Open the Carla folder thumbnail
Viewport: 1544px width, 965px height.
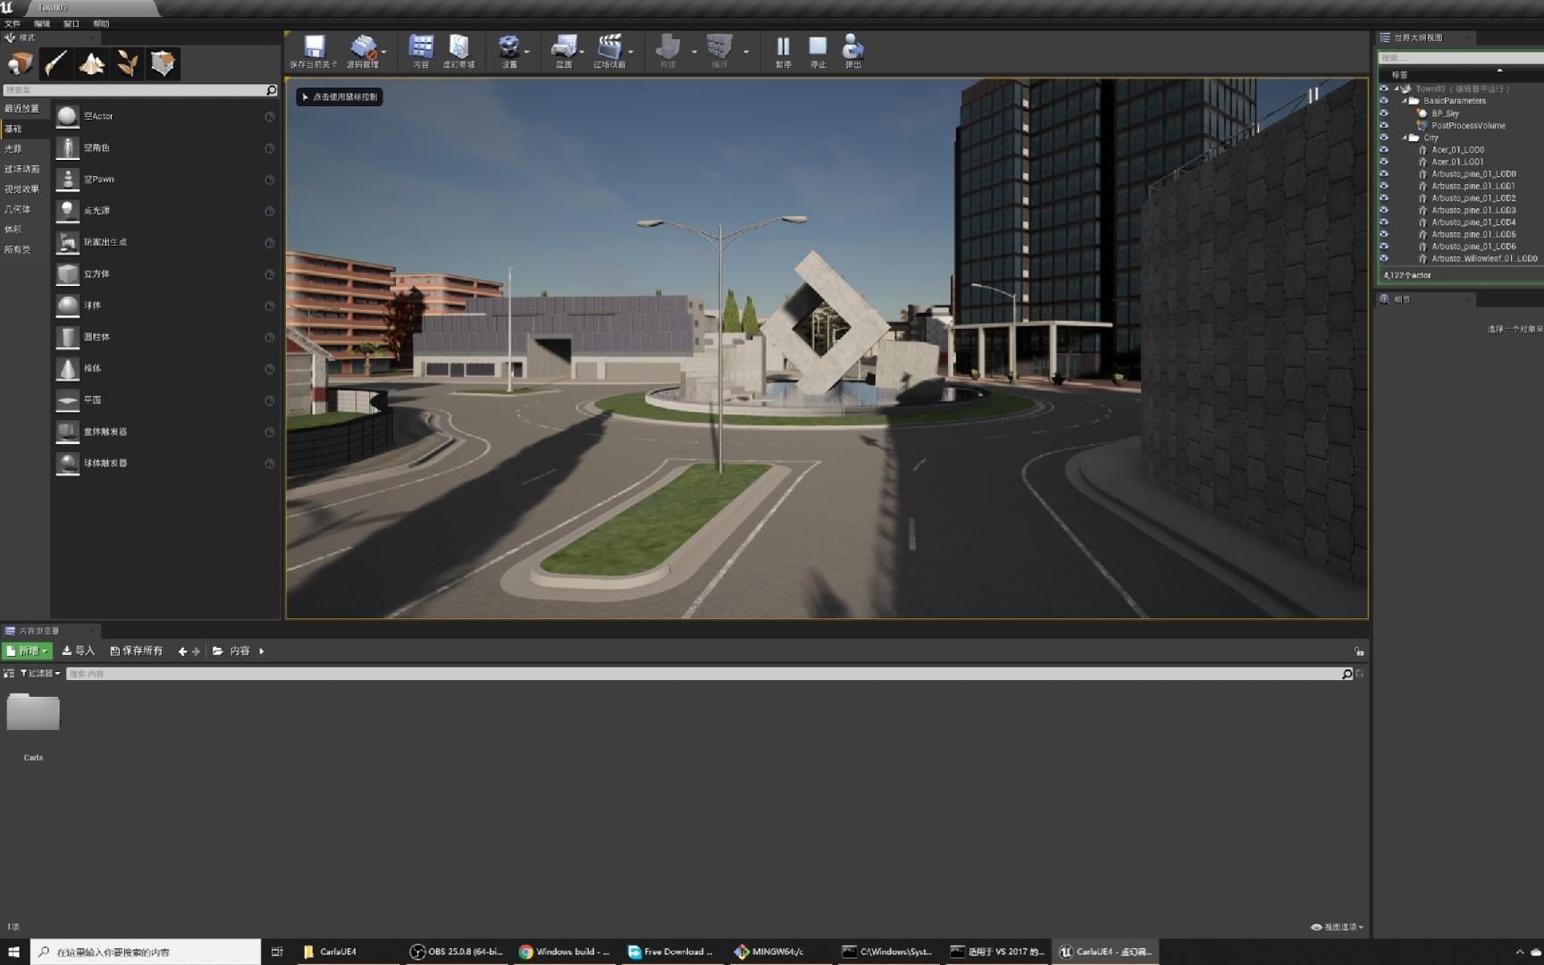[33, 714]
